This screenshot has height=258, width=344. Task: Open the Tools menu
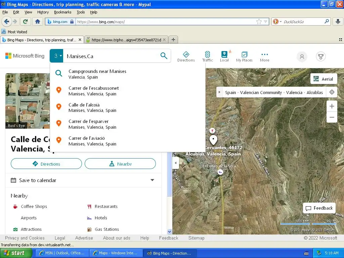pos(81,12)
